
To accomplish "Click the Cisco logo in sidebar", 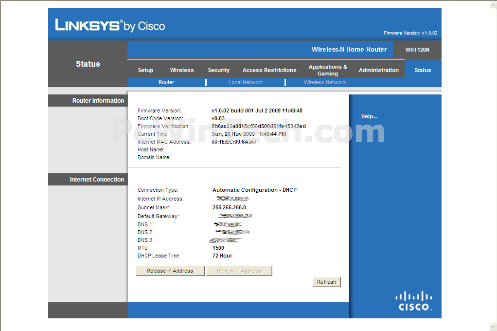I will tap(414, 301).
